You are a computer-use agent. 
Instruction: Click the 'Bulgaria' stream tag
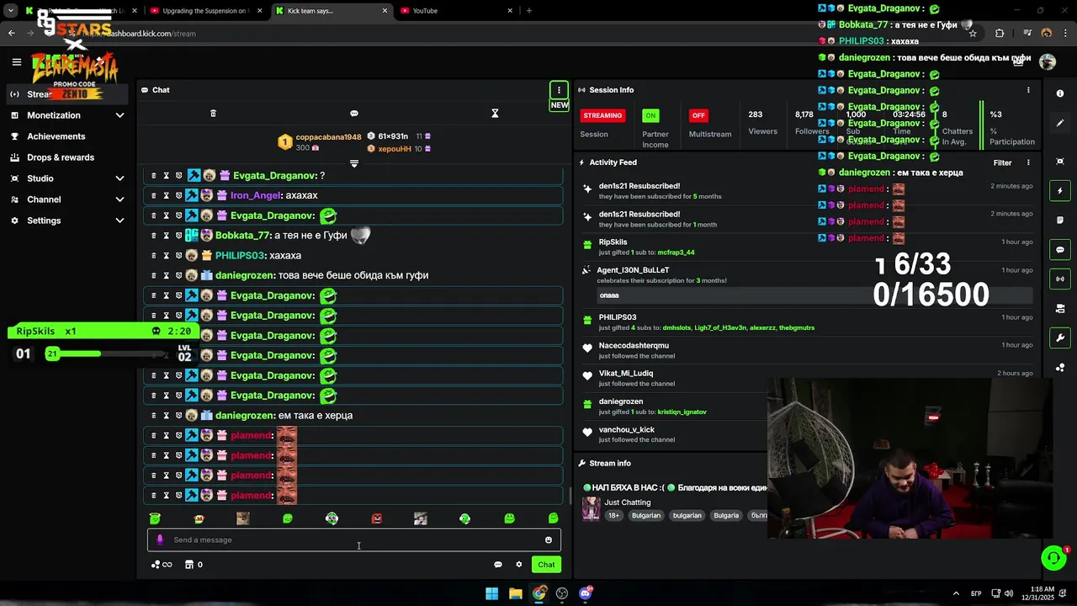(726, 515)
